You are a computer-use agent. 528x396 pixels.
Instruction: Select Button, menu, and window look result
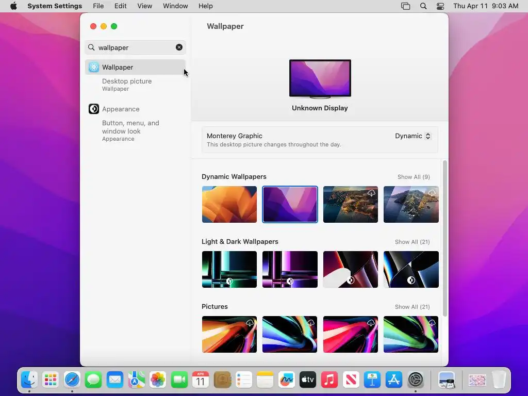(130, 130)
